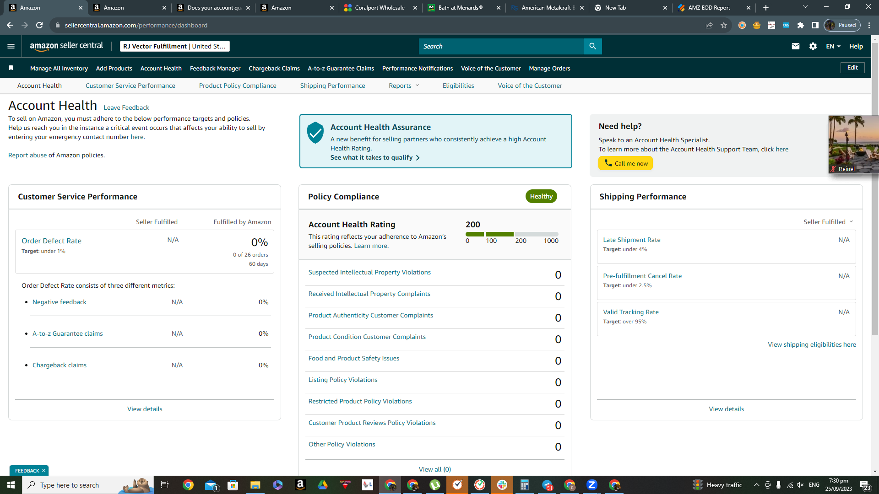Click the Help link in the header
The height and width of the screenshot is (494, 879).
pyautogui.click(x=856, y=46)
